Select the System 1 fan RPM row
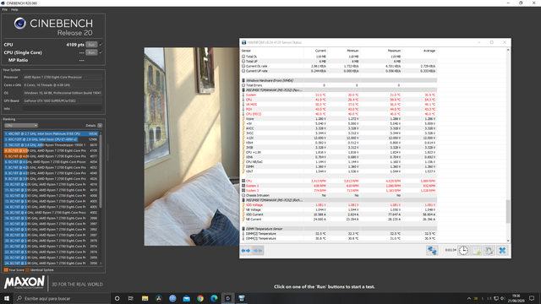Image resolution: width=541 pixels, height=304 pixels. [x=339, y=186]
